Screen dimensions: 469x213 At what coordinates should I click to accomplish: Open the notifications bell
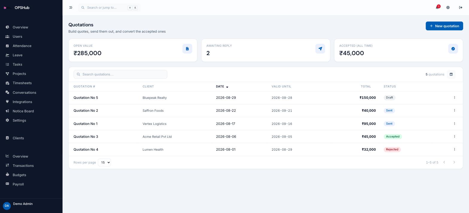coord(437,7)
